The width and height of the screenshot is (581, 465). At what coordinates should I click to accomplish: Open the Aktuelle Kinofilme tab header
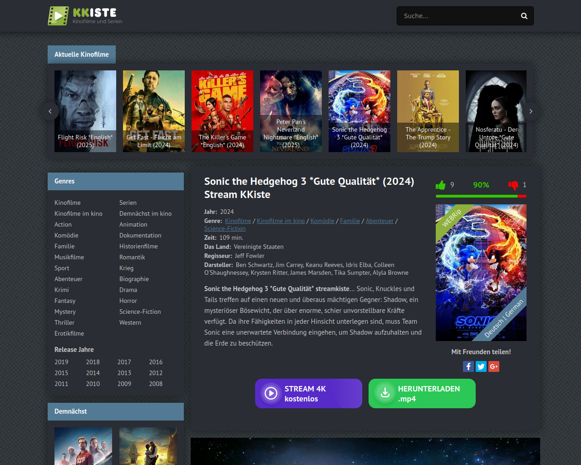82,54
